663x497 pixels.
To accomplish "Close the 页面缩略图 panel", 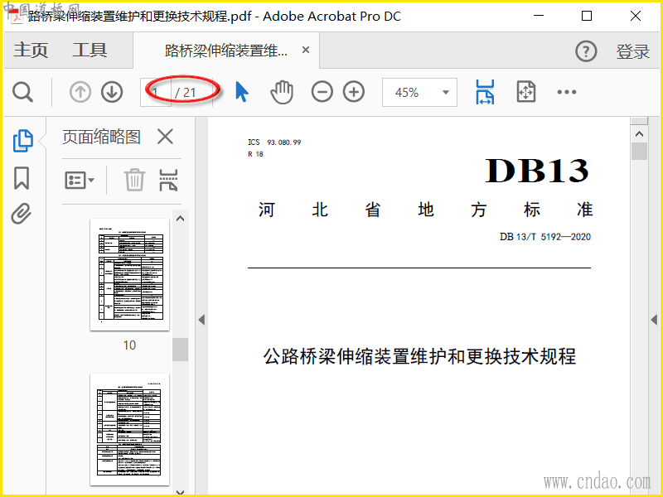I will tap(165, 137).
